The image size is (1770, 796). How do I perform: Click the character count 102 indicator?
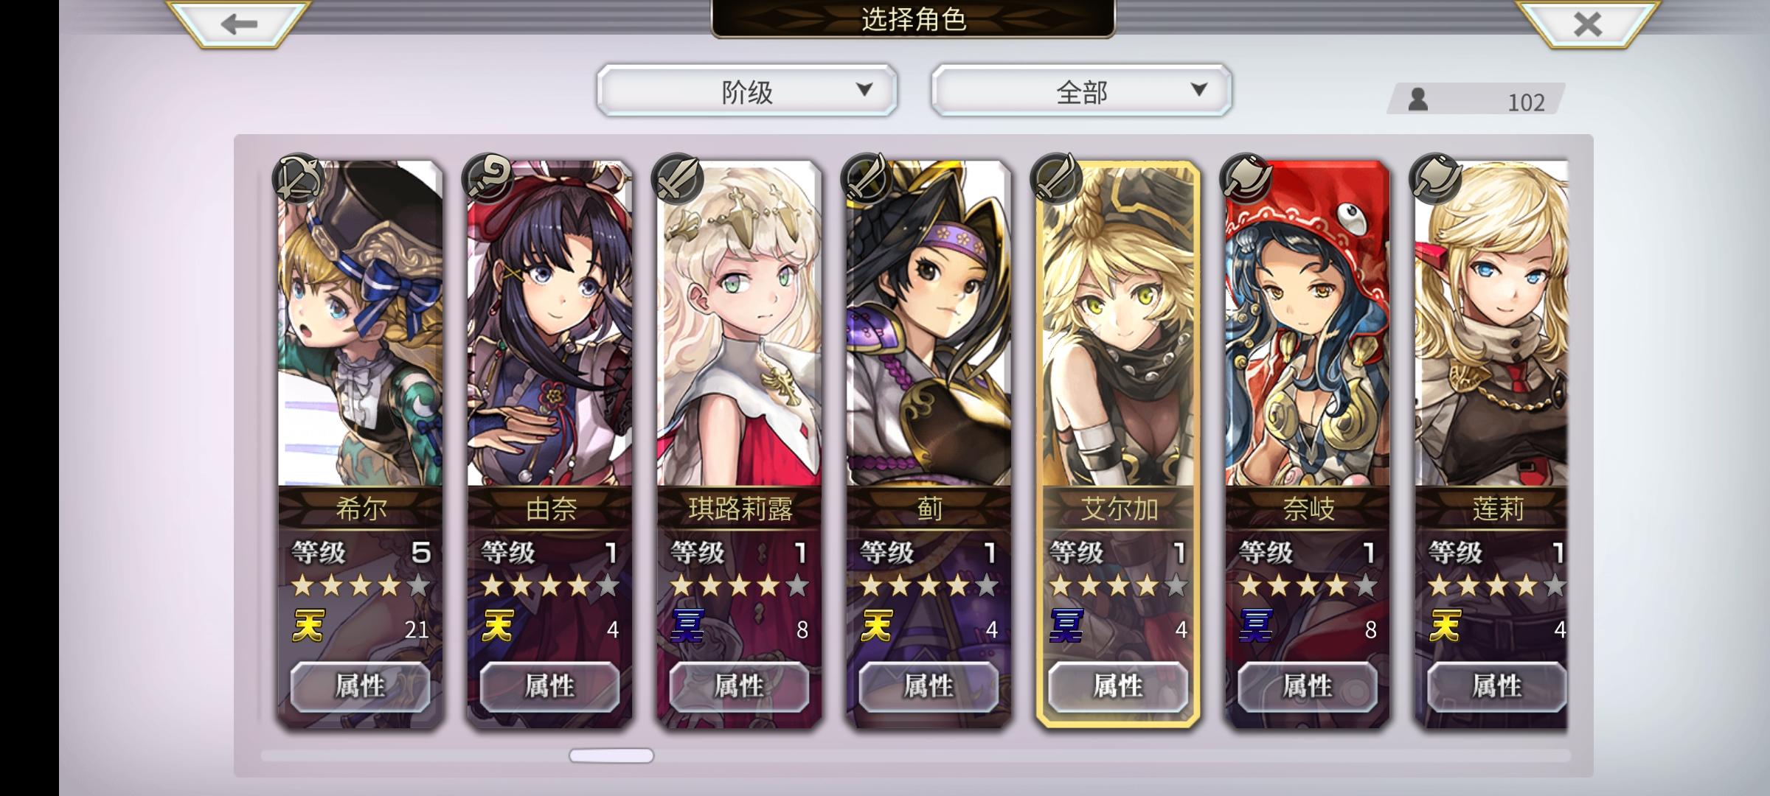[1476, 100]
